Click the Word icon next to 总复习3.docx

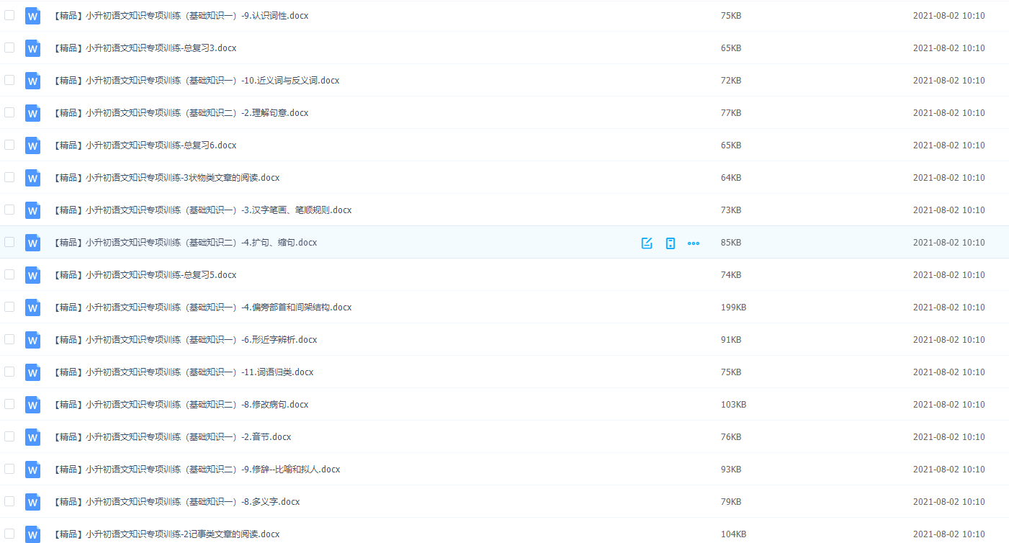32,48
